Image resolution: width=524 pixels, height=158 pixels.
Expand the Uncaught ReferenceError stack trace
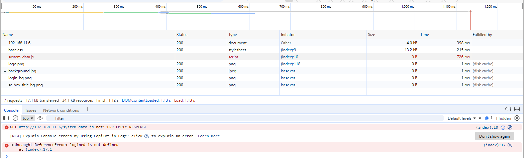(13, 145)
